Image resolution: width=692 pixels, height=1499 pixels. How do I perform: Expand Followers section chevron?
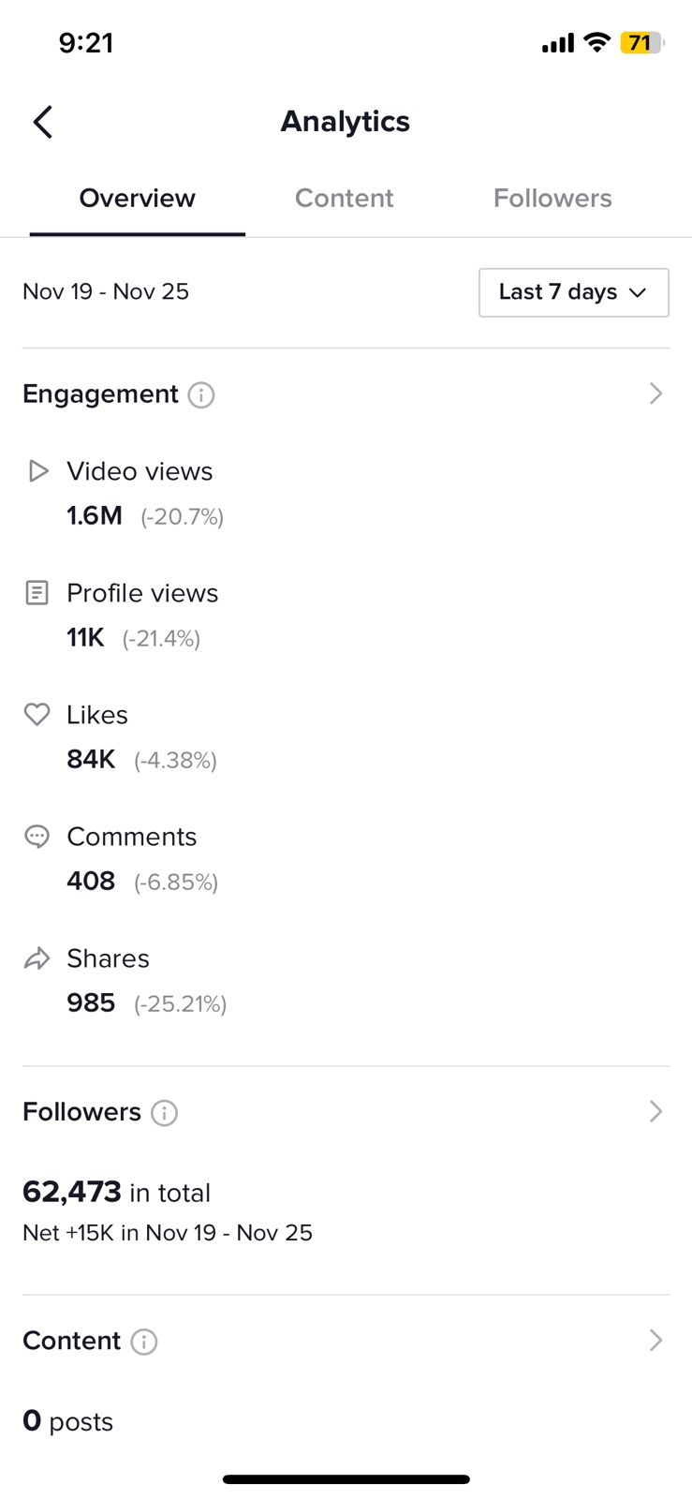pos(655,1111)
